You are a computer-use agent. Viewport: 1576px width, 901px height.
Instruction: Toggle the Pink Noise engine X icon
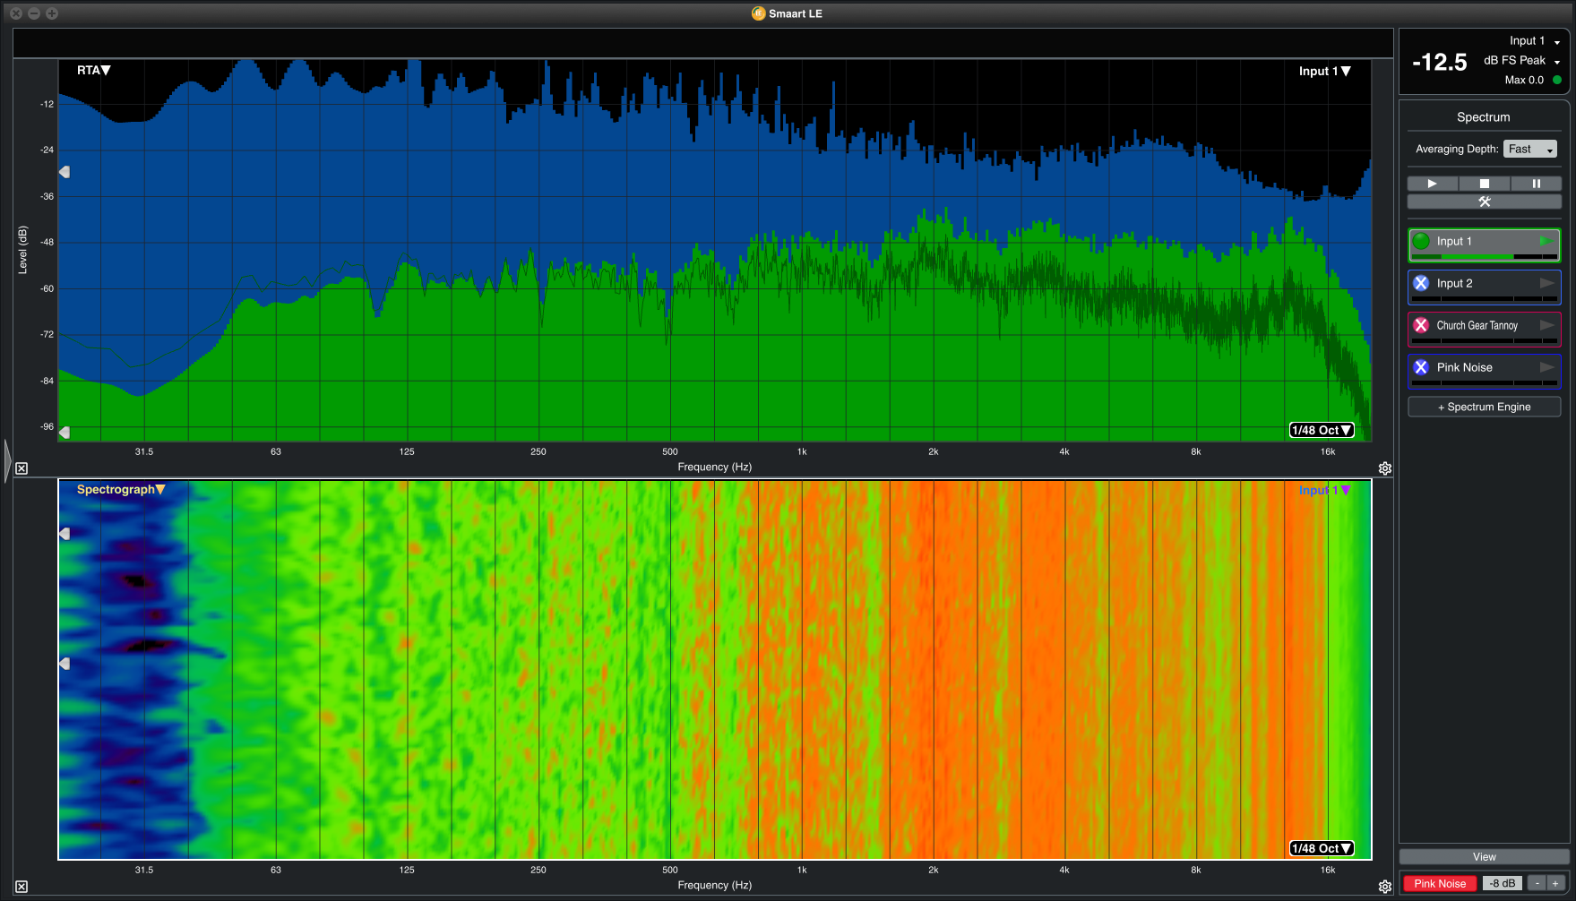pos(1421,367)
